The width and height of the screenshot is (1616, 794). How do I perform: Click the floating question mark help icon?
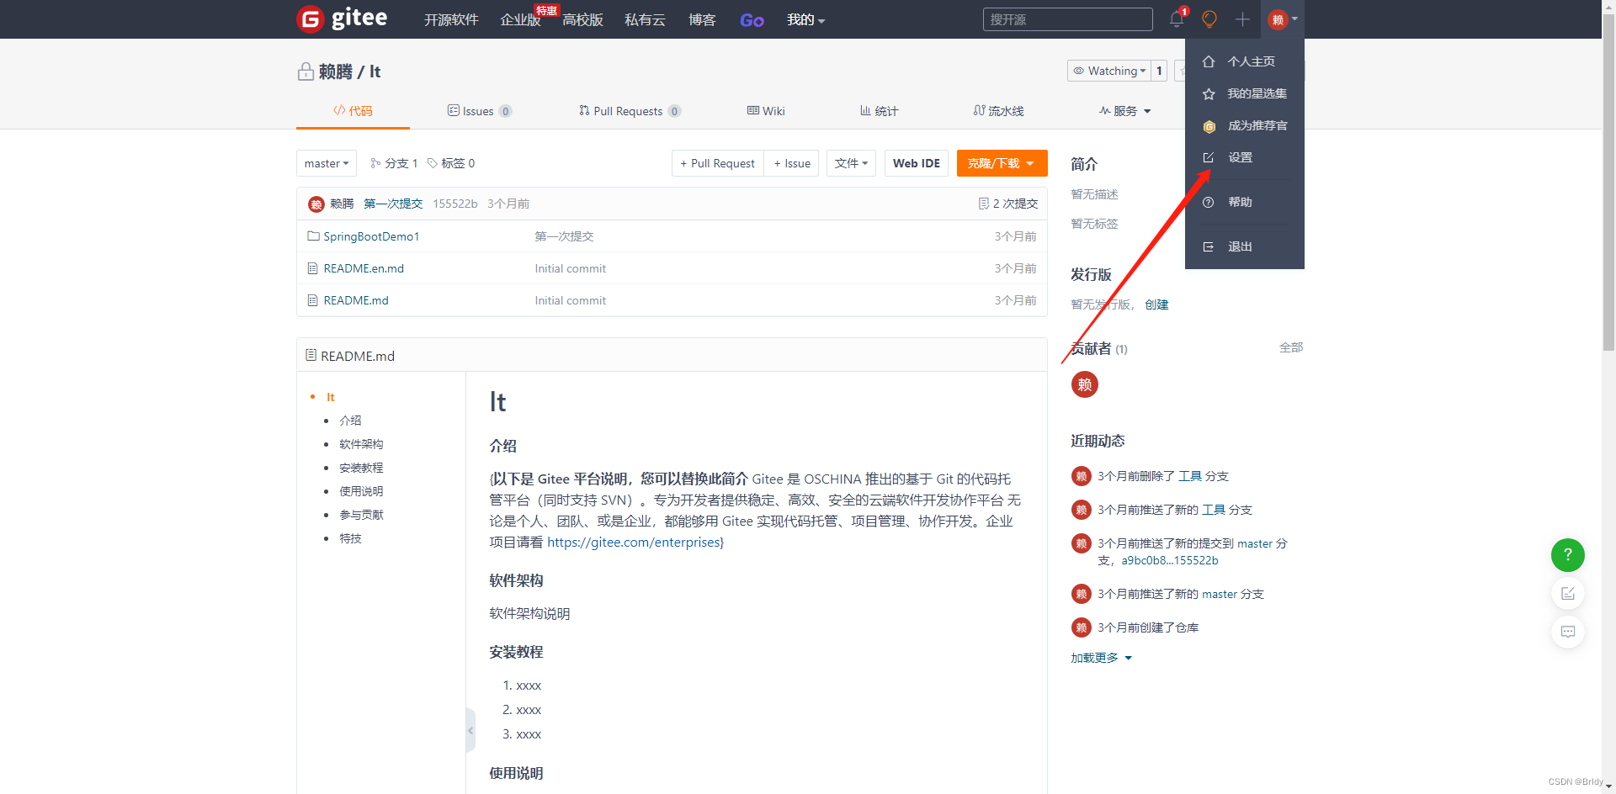pyautogui.click(x=1567, y=555)
